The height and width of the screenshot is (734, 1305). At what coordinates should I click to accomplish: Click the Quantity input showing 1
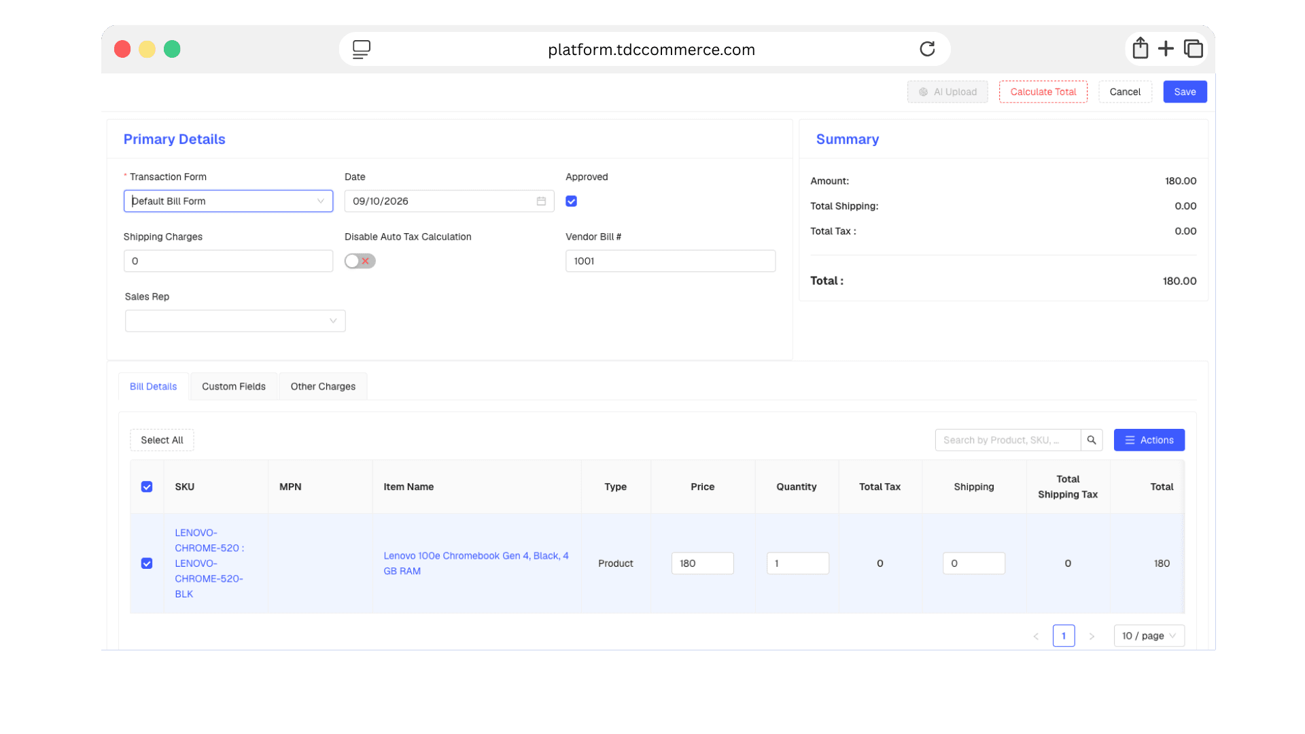797,563
